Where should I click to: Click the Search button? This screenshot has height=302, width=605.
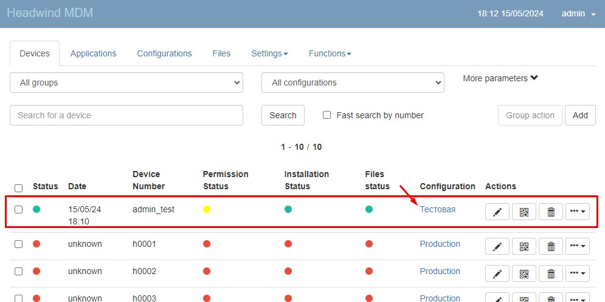tap(283, 115)
